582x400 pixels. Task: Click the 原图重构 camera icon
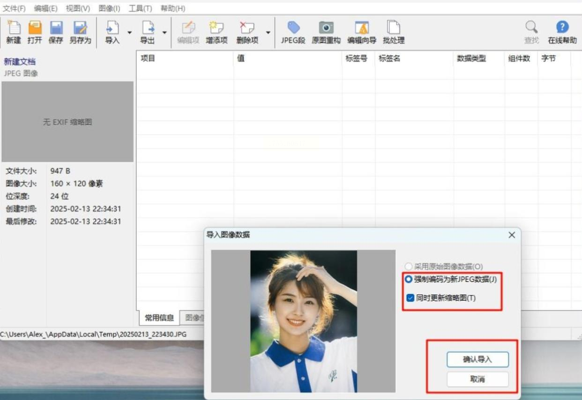click(326, 33)
